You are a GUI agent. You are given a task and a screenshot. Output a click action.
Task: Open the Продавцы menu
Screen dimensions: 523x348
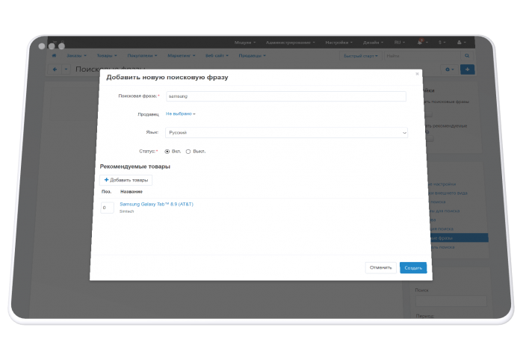[x=253, y=55]
